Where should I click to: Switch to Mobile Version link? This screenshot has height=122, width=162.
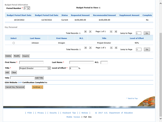(73, 117)
